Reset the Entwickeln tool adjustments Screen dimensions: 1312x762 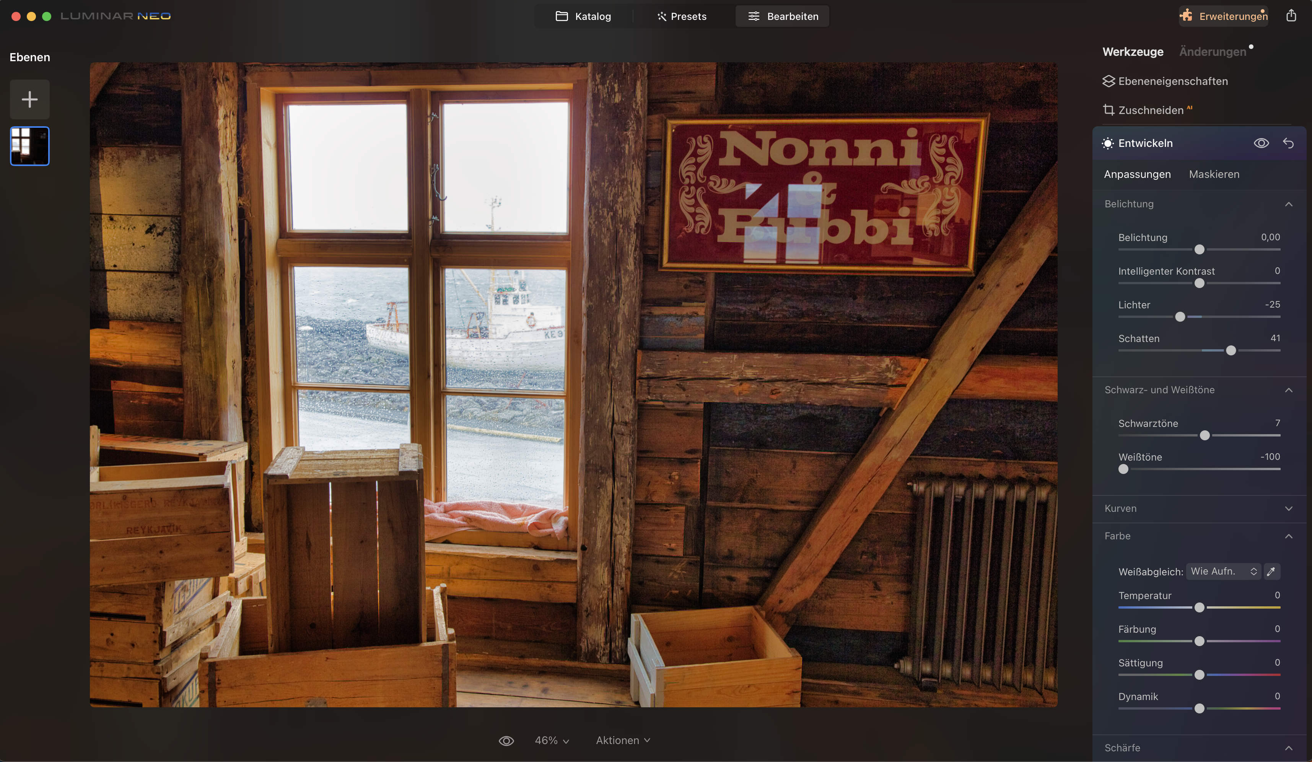coord(1289,143)
